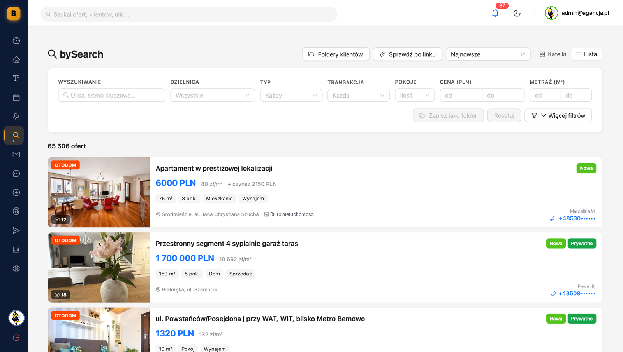Click the yellow B logo in the sidebar
Image resolution: width=623 pixels, height=352 pixels.
tap(14, 14)
